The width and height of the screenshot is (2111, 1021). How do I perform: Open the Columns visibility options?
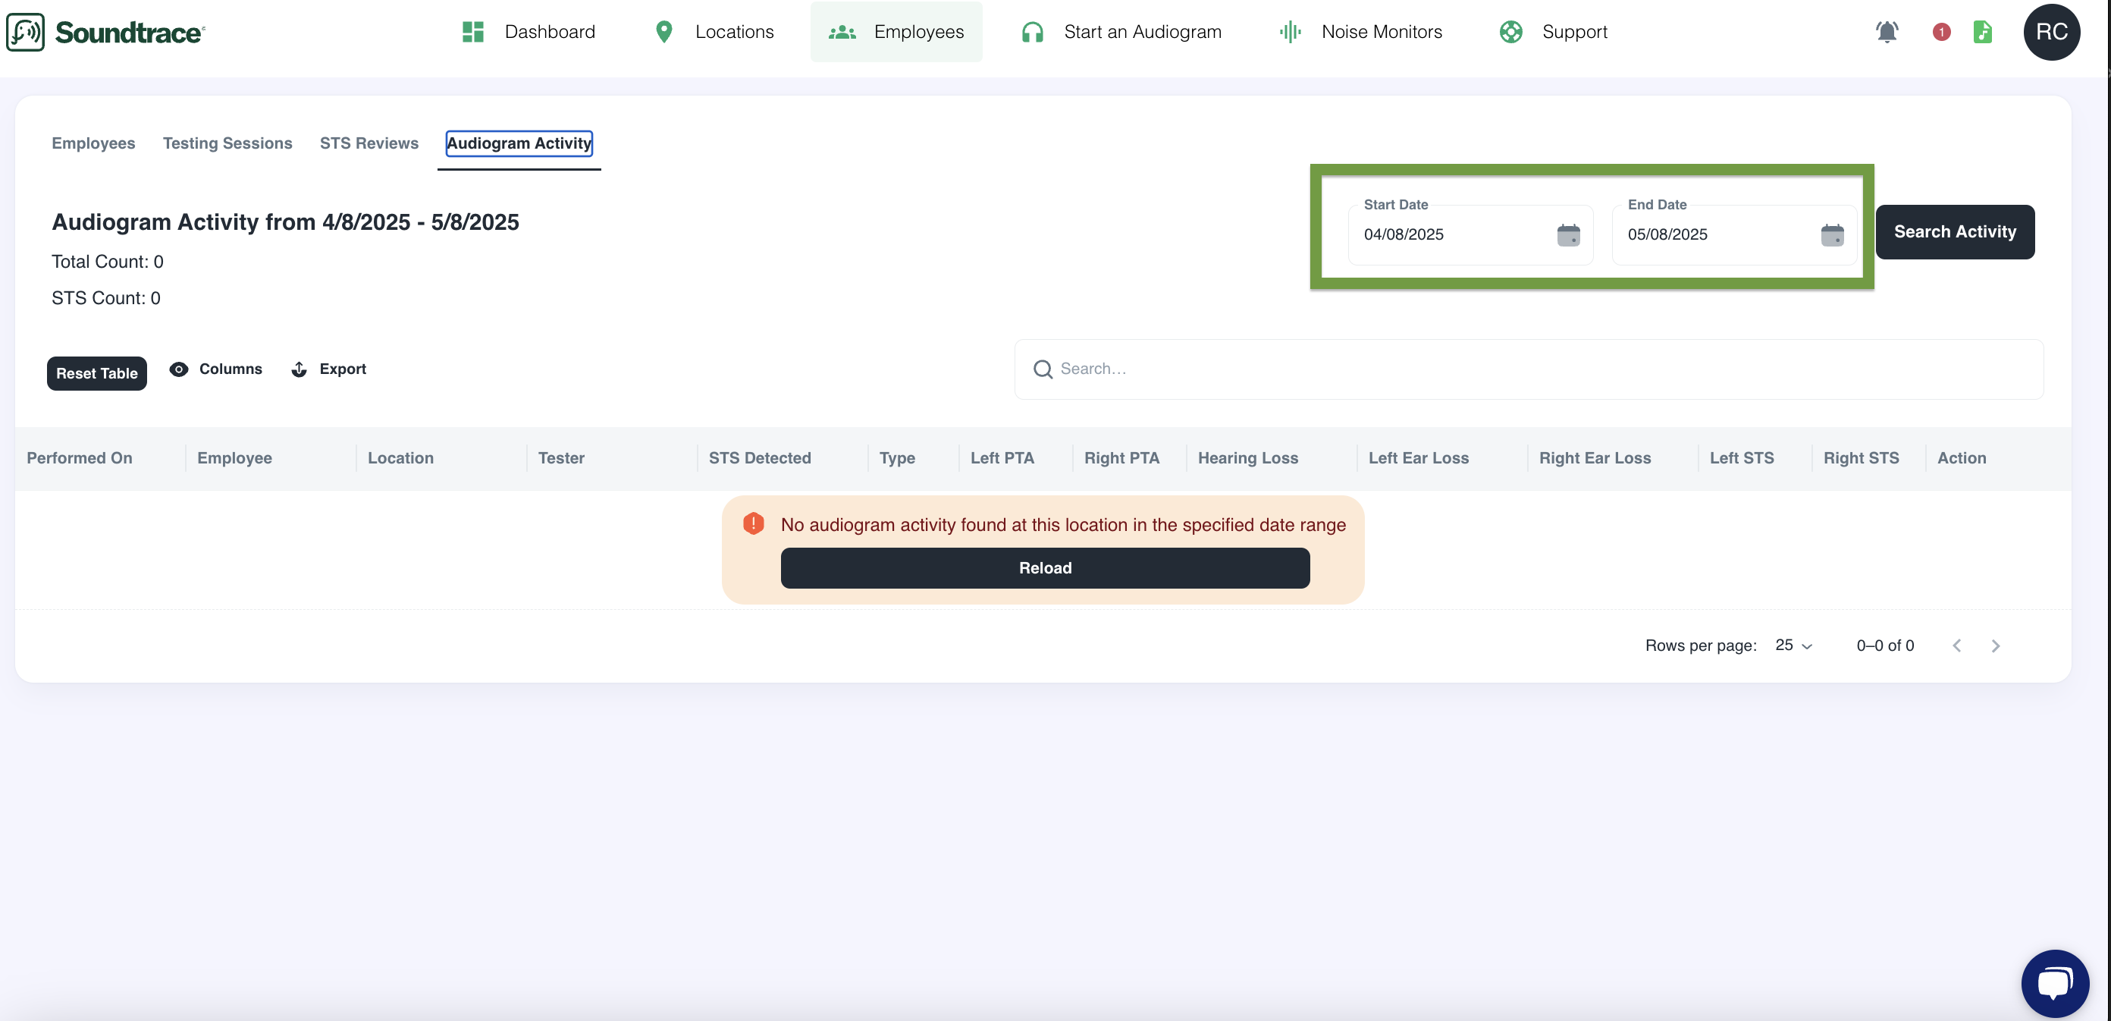click(x=215, y=369)
